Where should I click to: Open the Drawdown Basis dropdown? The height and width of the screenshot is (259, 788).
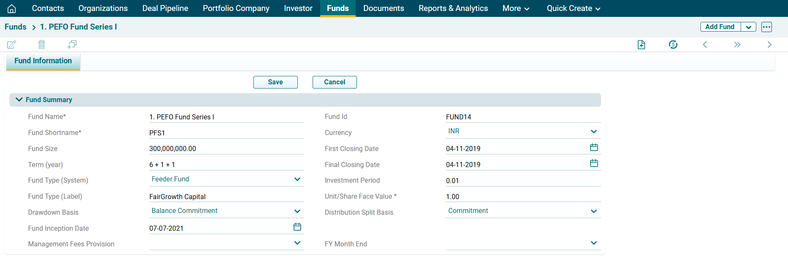click(297, 211)
